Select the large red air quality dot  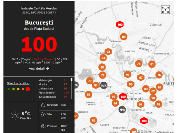pyautogui.click(x=28, y=89)
